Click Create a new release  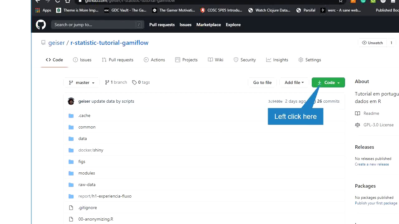tap(372, 164)
